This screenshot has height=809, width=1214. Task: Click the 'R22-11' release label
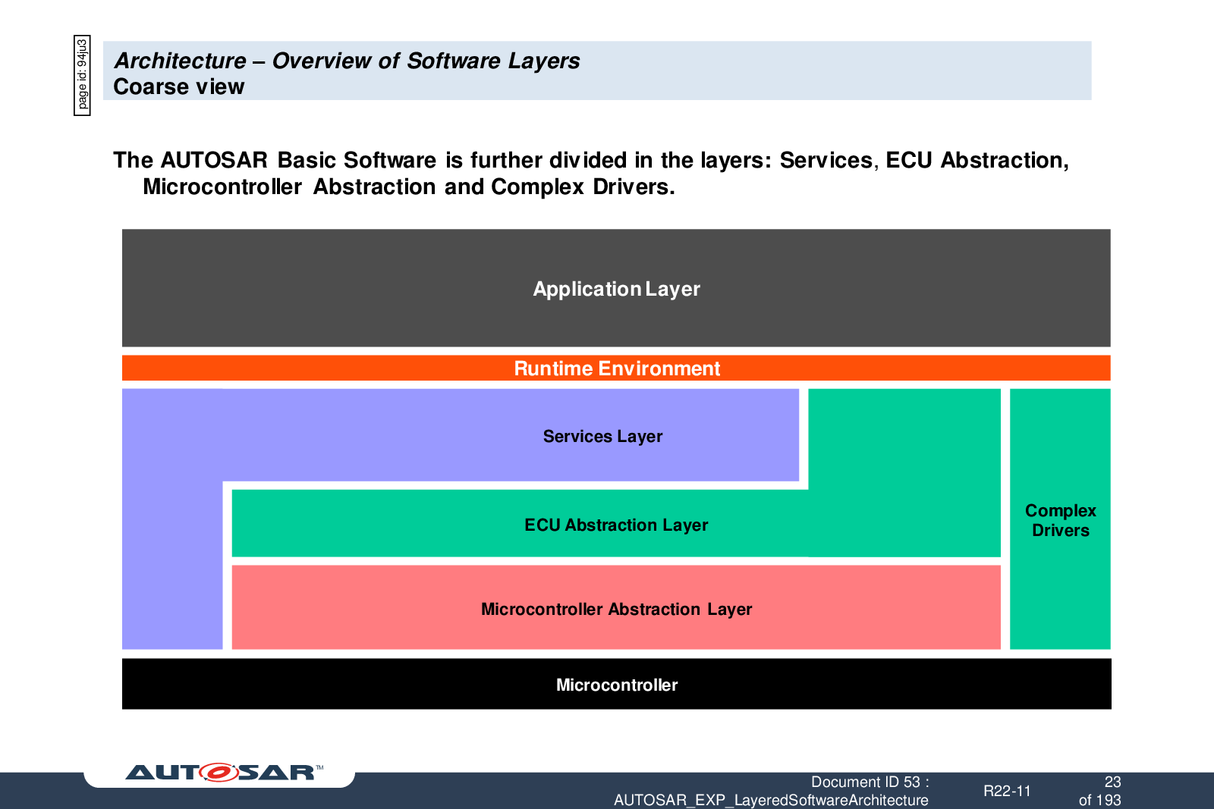tap(1007, 791)
